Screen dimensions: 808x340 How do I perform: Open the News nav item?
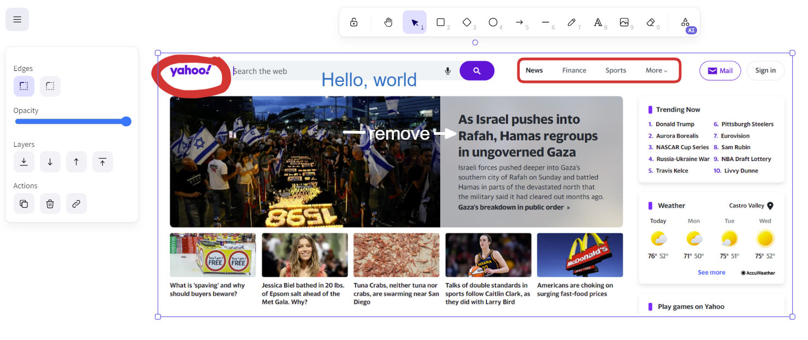tap(534, 70)
